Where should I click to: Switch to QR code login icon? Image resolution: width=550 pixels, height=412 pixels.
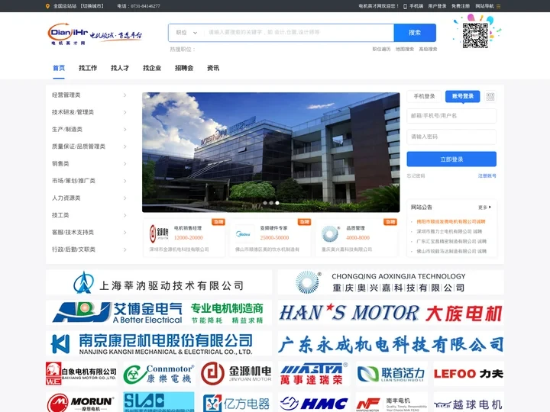pyautogui.click(x=490, y=97)
